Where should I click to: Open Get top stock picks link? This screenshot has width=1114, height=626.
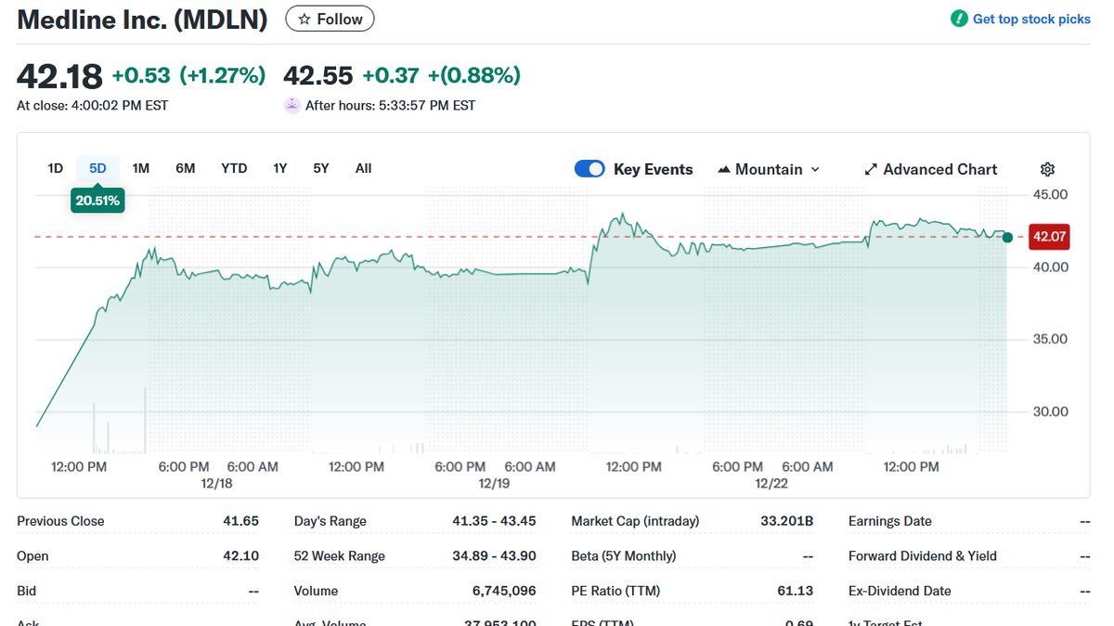pos(1030,19)
